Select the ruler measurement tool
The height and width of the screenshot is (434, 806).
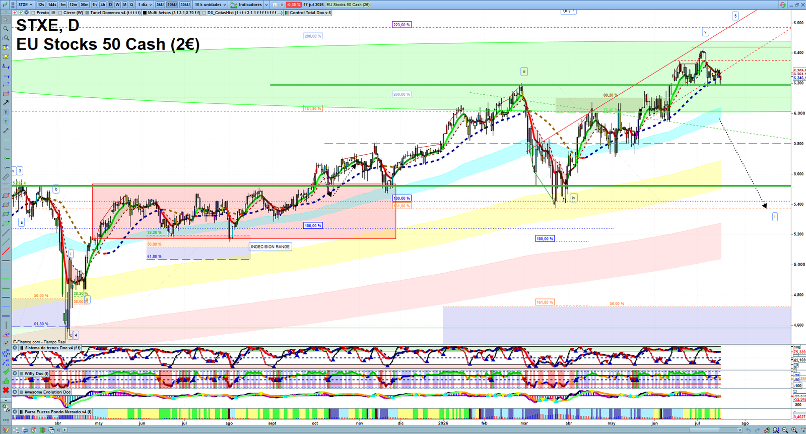point(6,177)
